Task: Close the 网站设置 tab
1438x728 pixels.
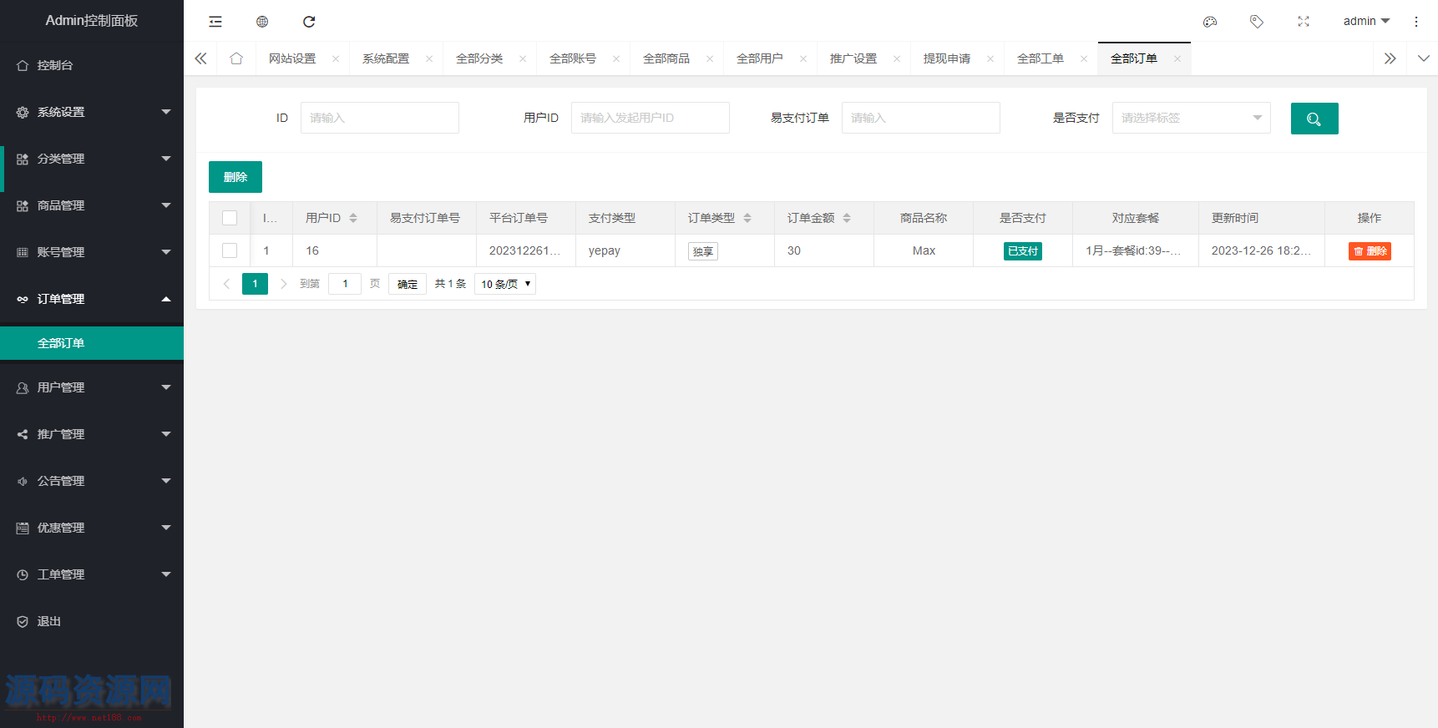Action: (x=336, y=58)
